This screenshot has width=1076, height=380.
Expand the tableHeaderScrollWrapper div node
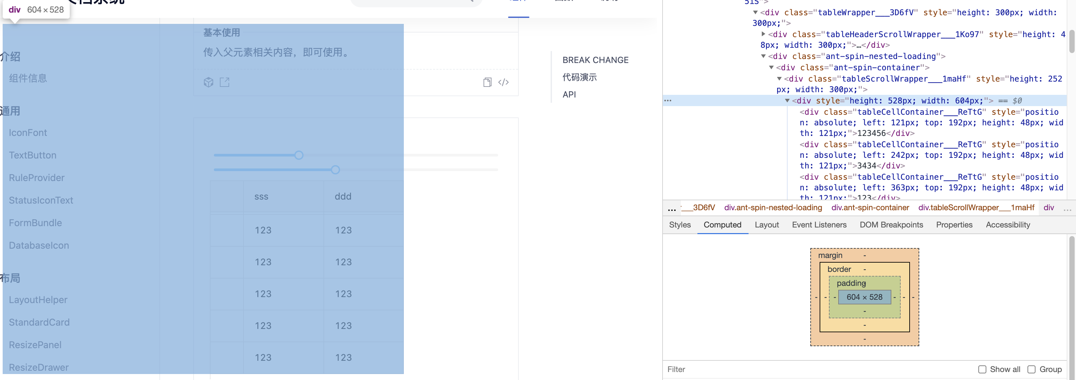(x=763, y=34)
